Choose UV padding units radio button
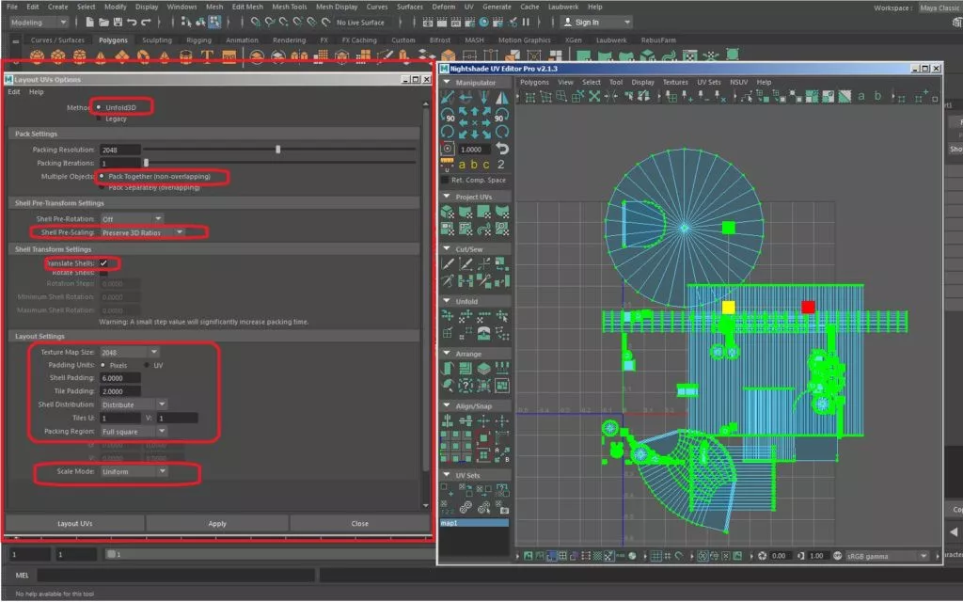The height and width of the screenshot is (602, 963). (x=146, y=364)
